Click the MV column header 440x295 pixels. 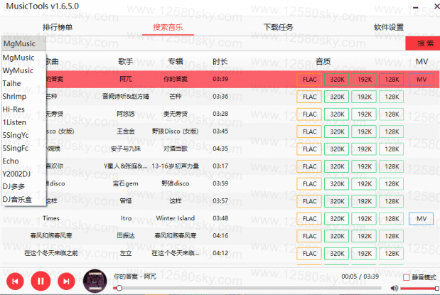[422, 61]
